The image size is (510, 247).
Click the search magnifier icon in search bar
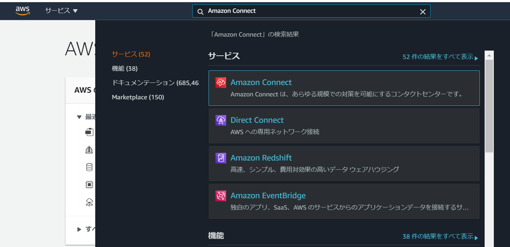[200, 11]
